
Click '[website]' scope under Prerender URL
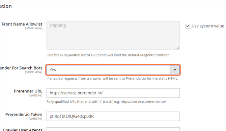pyautogui.click(x=35, y=95)
